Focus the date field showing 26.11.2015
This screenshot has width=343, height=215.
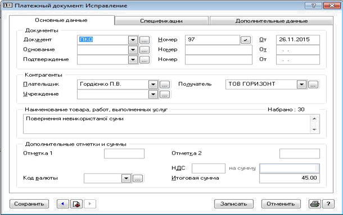click(x=298, y=40)
